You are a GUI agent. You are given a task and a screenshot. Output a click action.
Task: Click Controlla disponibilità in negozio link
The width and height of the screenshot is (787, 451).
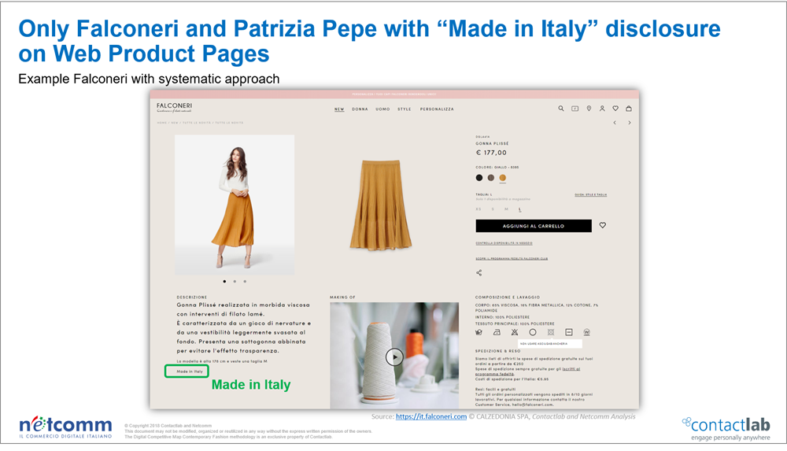(x=504, y=243)
